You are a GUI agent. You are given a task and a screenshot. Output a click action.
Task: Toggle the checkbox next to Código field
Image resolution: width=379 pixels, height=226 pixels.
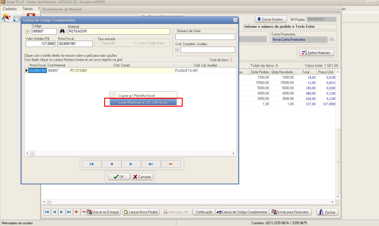pyautogui.click(x=28, y=31)
